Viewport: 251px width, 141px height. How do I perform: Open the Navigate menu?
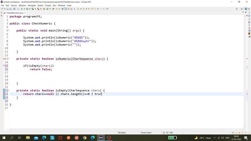pyautogui.click(x=32, y=5)
